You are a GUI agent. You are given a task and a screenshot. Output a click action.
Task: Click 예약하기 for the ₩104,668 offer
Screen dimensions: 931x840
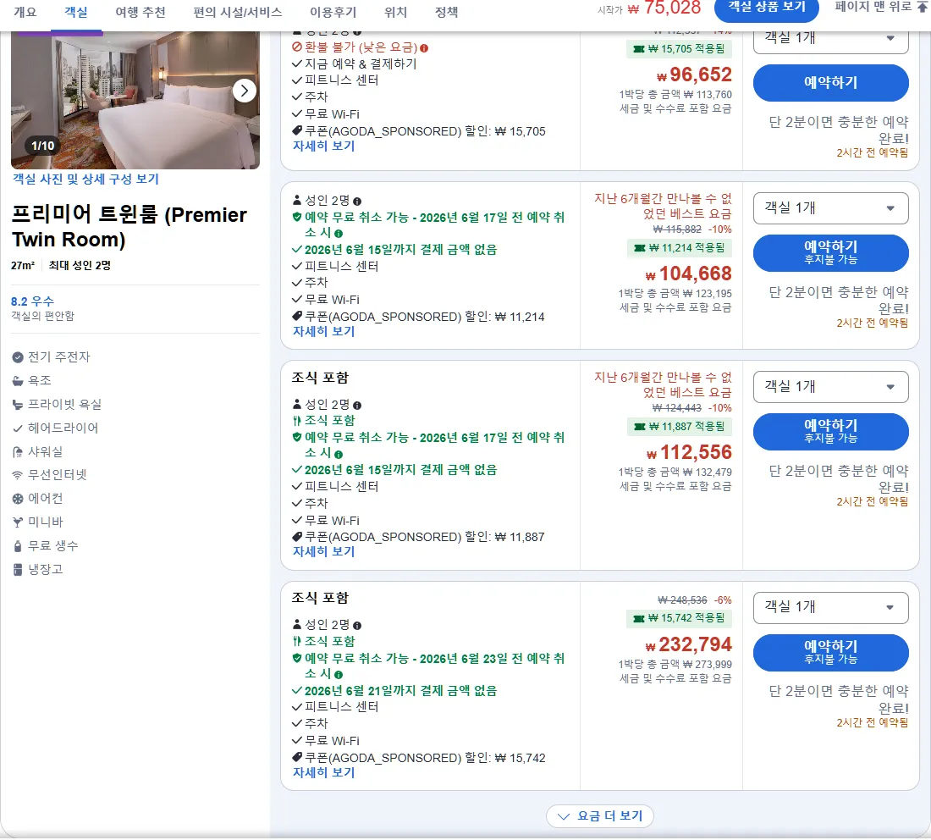[x=830, y=252]
